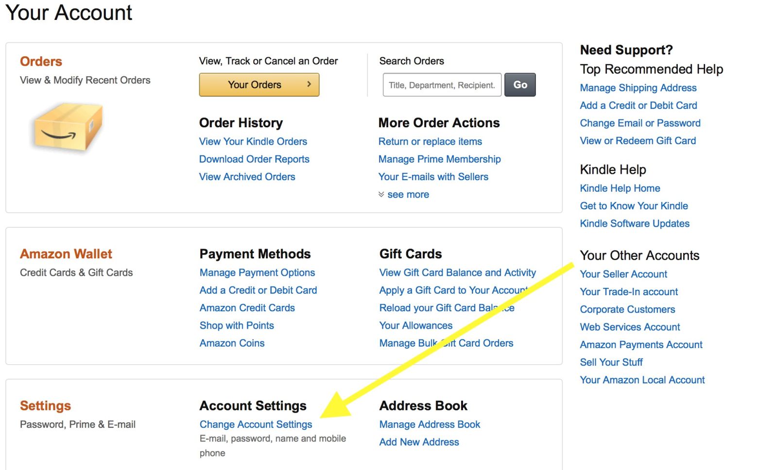Expand see more order actions
This screenshot has height=470, width=758.
click(x=407, y=194)
